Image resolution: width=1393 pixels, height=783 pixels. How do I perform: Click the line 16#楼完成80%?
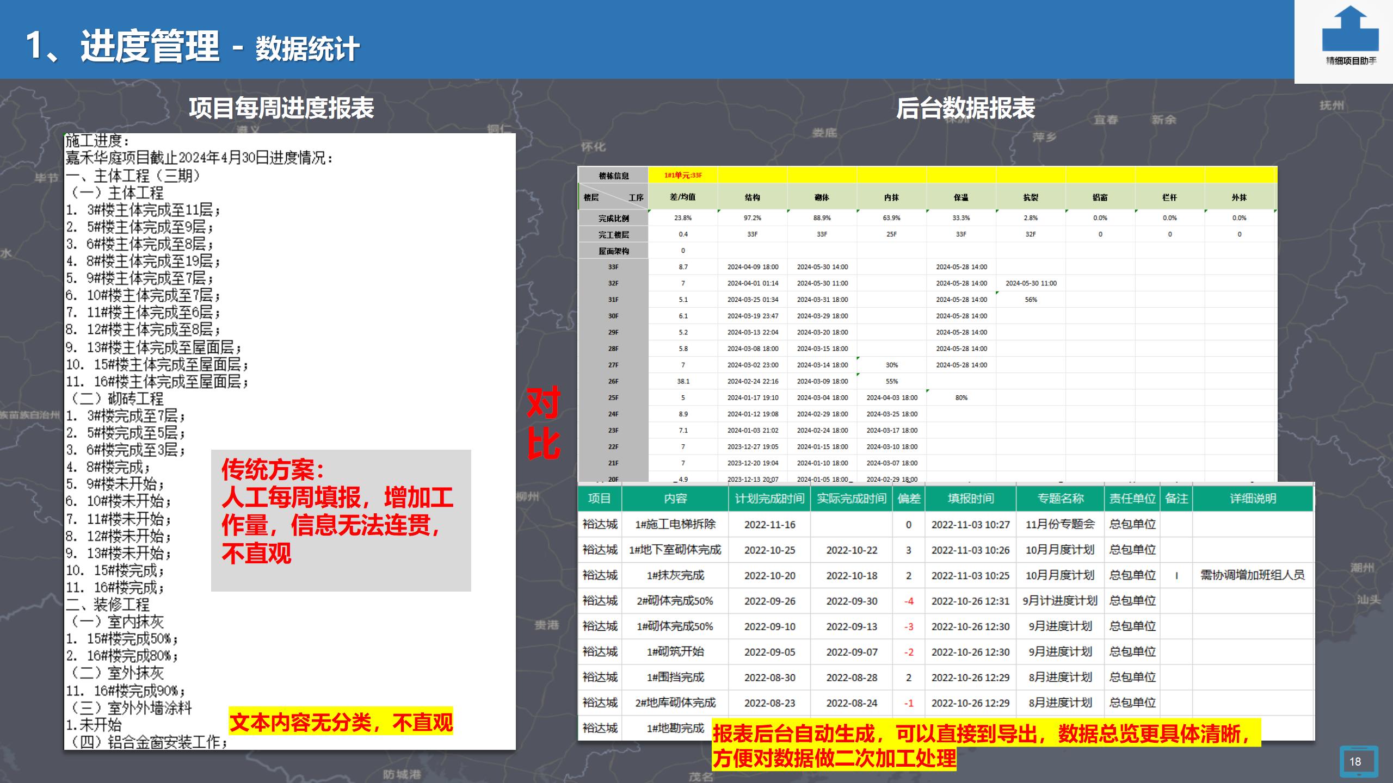(122, 656)
